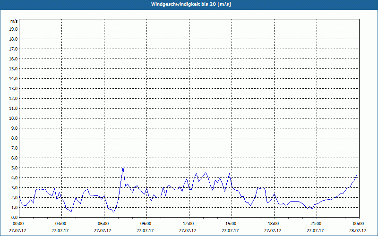This screenshot has width=378, height=236.
Task: Click the '00:00' time label above 28.07.17
Action: (x=359, y=224)
